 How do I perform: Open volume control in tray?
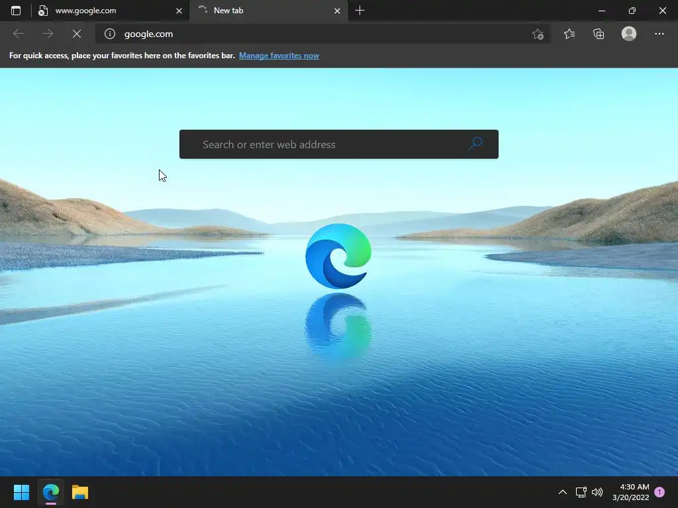point(597,492)
